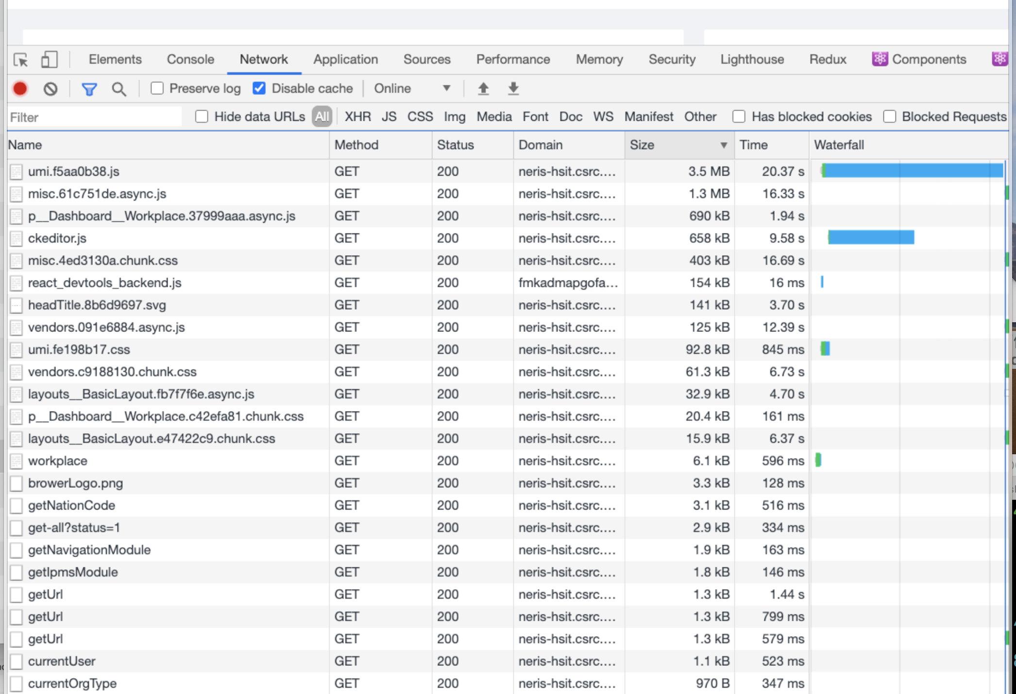Toggle the filter funnel icon

click(89, 89)
